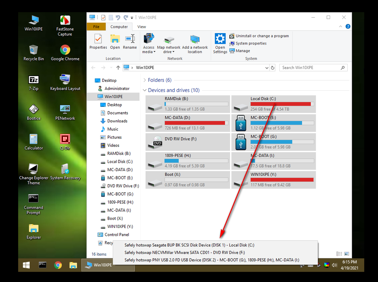
Task: Open the Win10XPE desktop icon
Action: pos(33,23)
